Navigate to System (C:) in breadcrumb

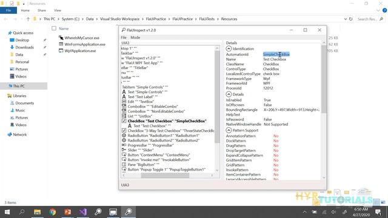(x=70, y=19)
